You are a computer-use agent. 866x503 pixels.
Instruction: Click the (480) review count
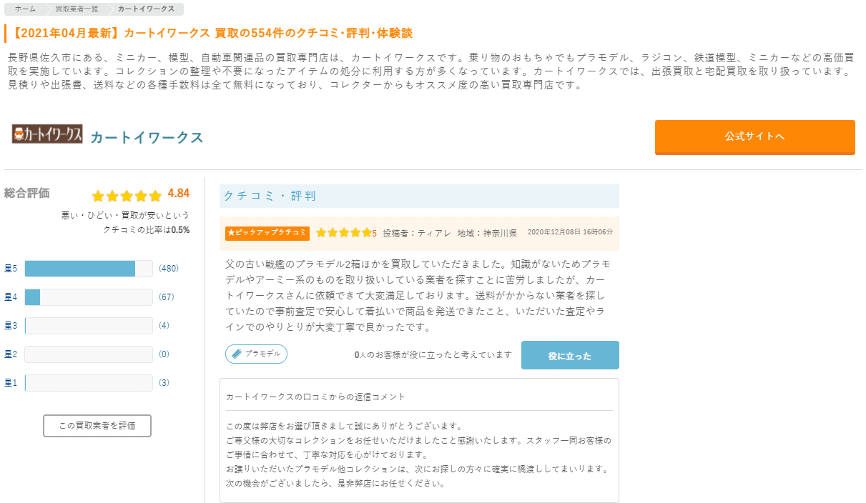[x=169, y=268]
